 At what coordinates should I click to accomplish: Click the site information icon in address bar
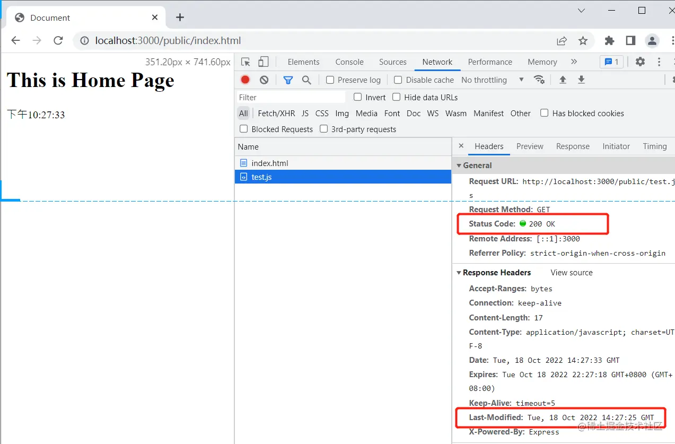point(84,41)
